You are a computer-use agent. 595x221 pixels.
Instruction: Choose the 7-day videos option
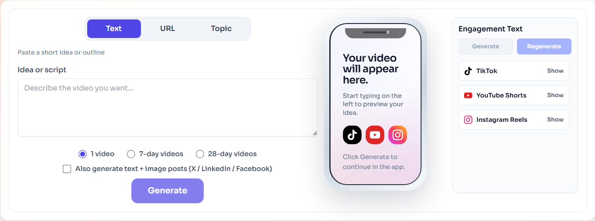point(131,154)
